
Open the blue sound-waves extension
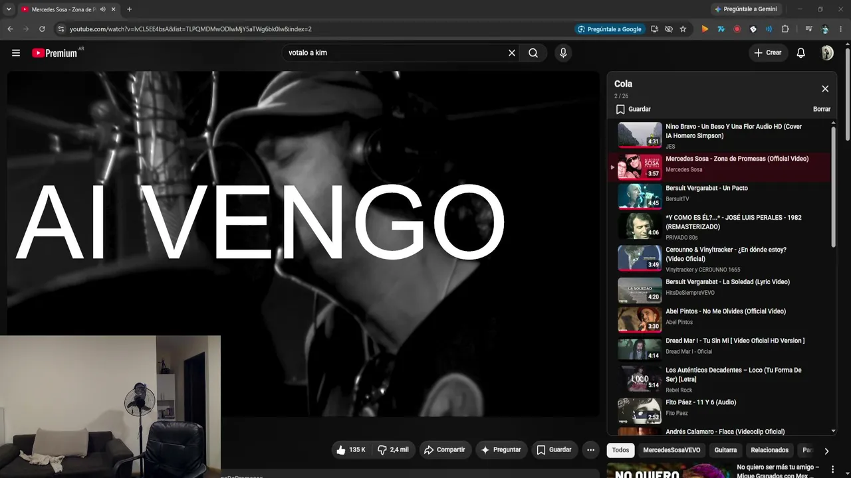point(769,29)
